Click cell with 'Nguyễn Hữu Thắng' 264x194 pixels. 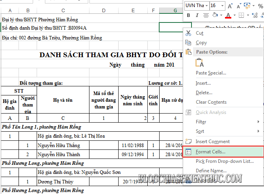(63, 145)
